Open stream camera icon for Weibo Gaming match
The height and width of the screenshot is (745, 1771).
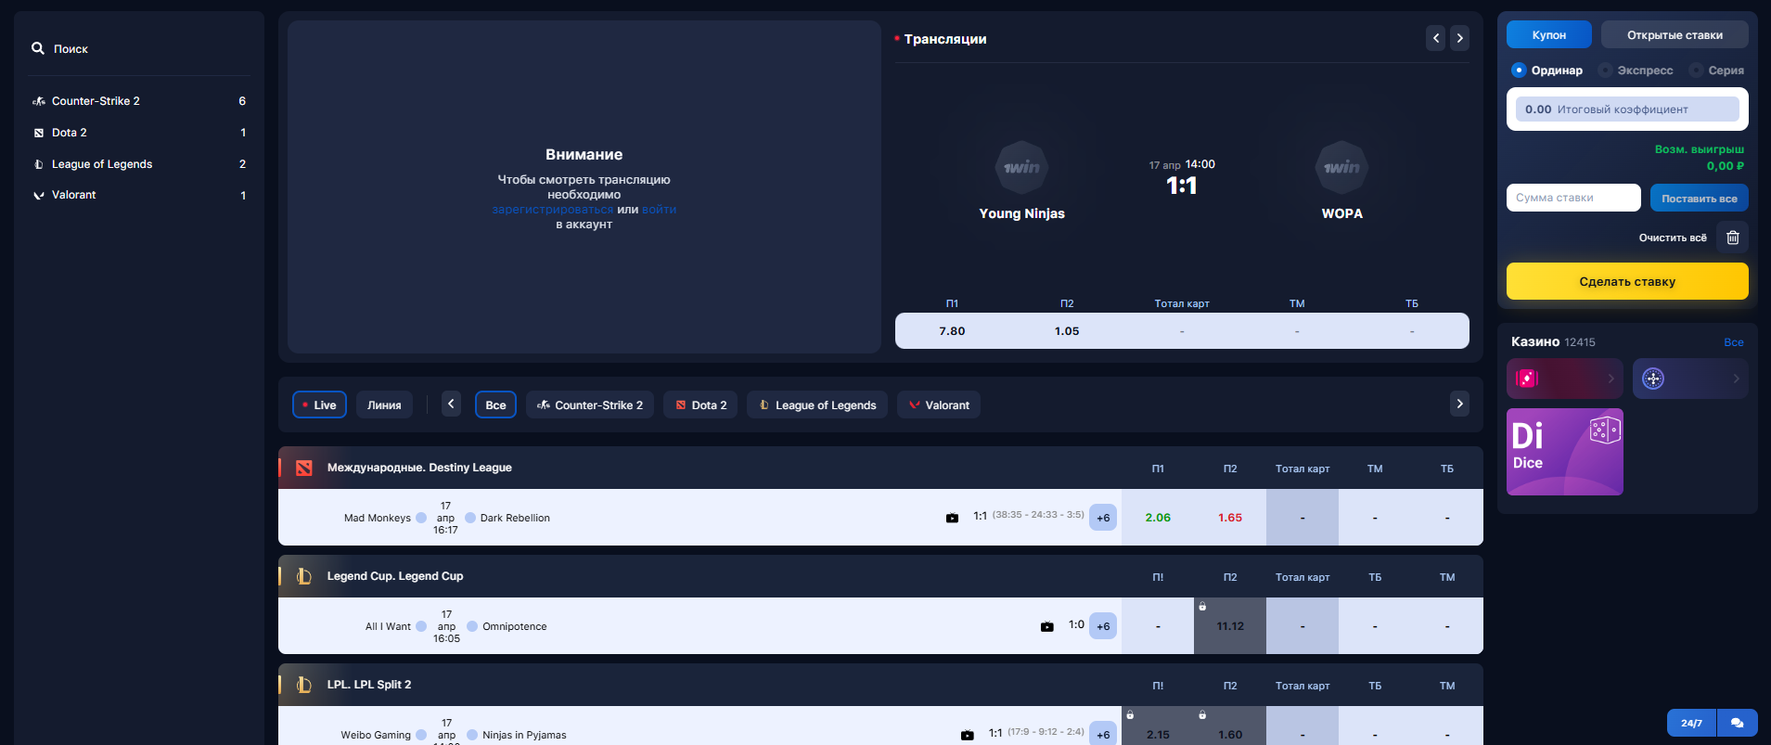[x=967, y=735]
